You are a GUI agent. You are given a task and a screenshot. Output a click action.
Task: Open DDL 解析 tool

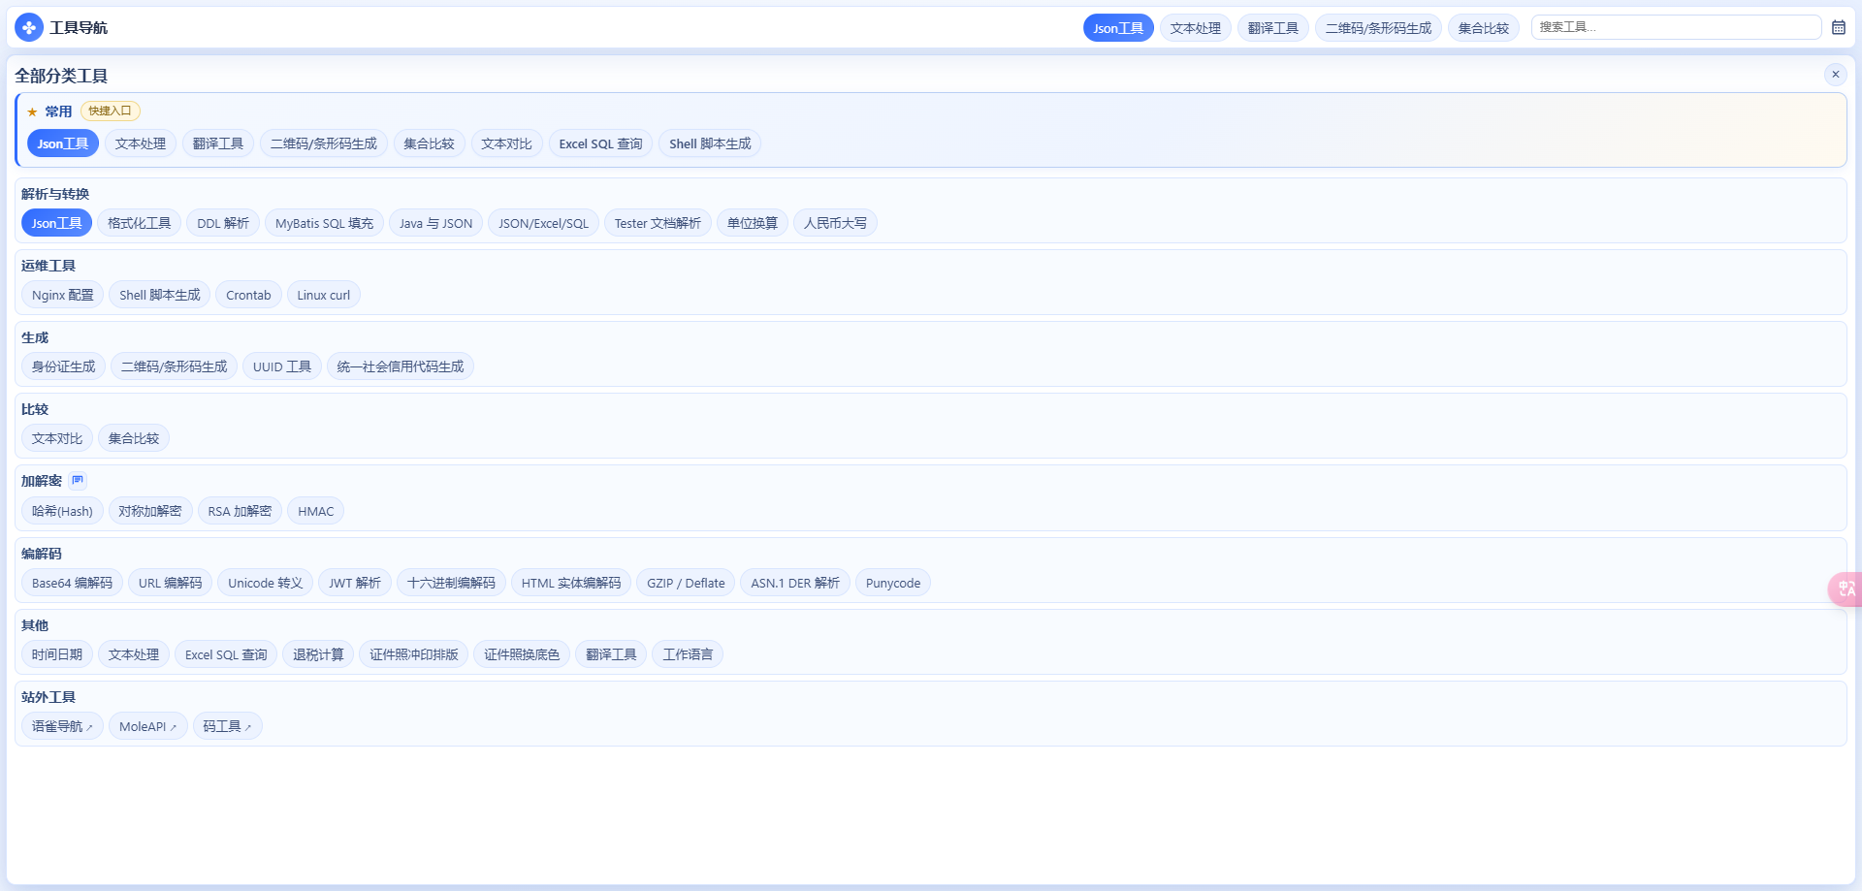223,223
